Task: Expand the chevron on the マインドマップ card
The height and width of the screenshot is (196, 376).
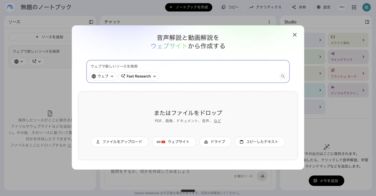Action: 363,57
